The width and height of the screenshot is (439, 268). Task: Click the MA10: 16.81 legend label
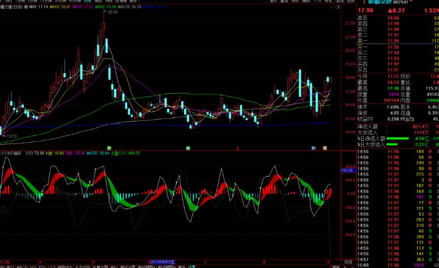click(x=60, y=6)
